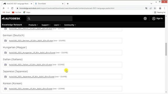Click the file icon beside the Italian download
168x94 pixels.
coord(5,65)
